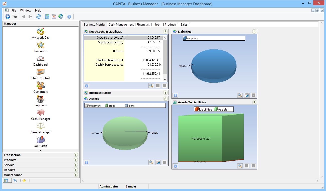326x191 pixels.
Task: Click the grey previous triangle toolbar button
Action: pos(24,17)
